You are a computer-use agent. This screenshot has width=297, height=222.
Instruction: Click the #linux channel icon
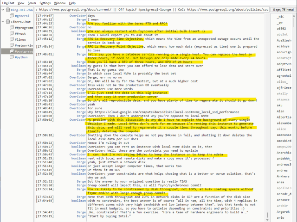pyautogui.click(x=12, y=40)
